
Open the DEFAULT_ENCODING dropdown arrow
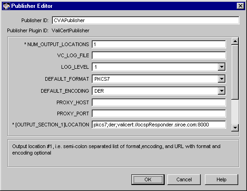coord(222,91)
